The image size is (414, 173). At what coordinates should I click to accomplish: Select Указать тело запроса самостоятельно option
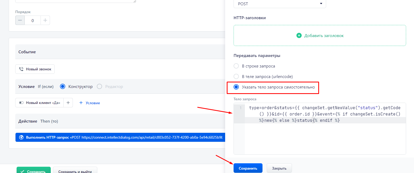[236, 87]
